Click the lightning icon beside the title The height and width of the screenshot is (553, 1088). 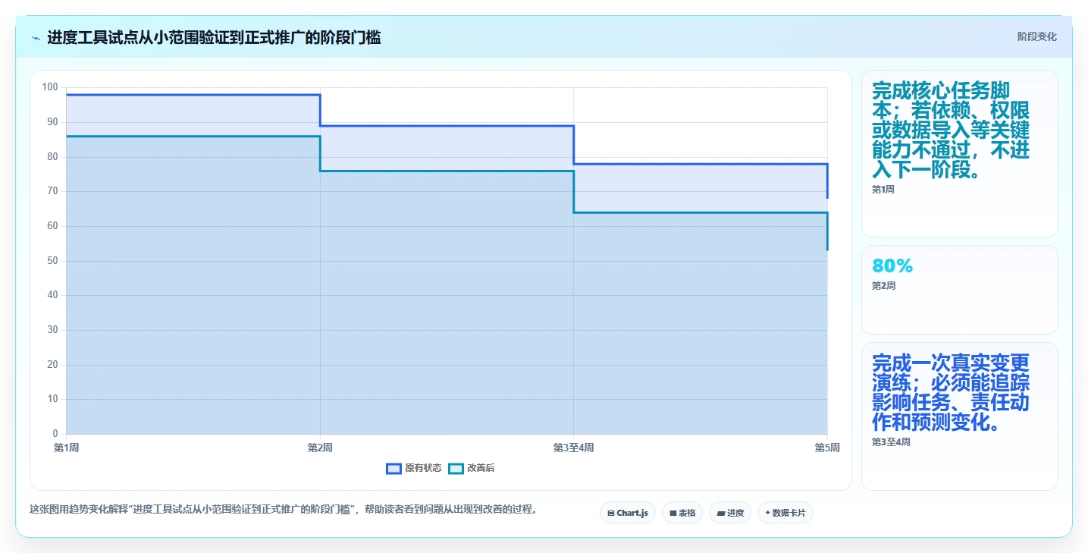coord(36,38)
